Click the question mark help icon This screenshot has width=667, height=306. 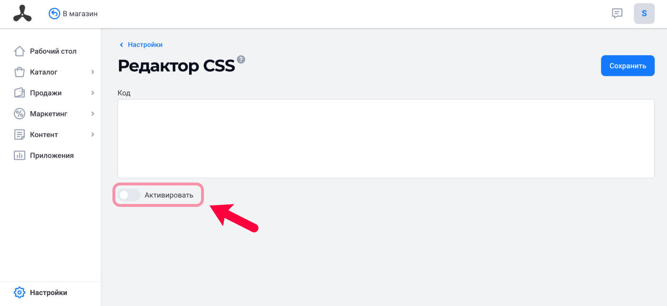click(x=241, y=60)
